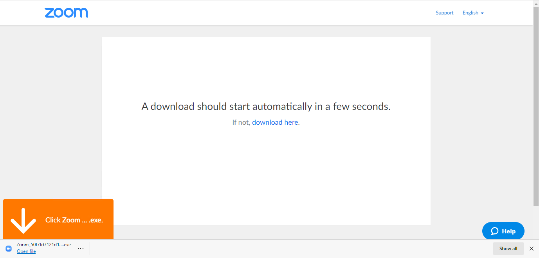Click the 'If not,' text before download link
This screenshot has width=539, height=258.
(x=241, y=122)
